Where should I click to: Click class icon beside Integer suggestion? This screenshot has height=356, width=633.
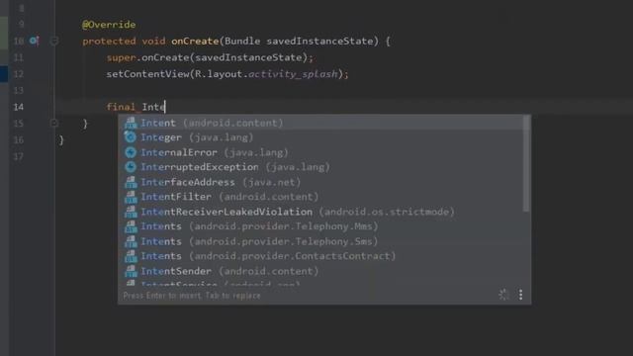click(131, 137)
